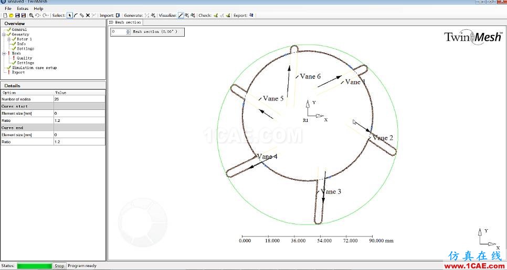The width and height of the screenshot is (507, 270).
Task: Collapse the Mesh tree node
Action: (4, 53)
